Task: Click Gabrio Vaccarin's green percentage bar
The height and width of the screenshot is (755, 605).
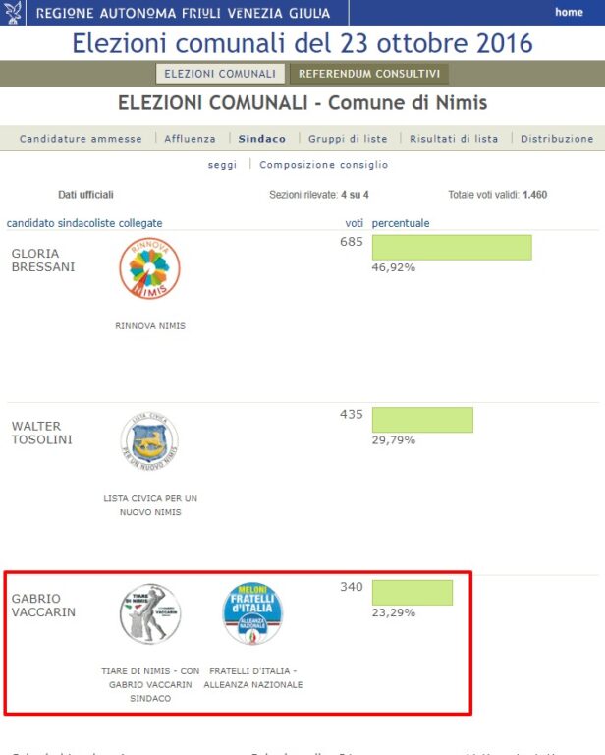Action: (412, 593)
